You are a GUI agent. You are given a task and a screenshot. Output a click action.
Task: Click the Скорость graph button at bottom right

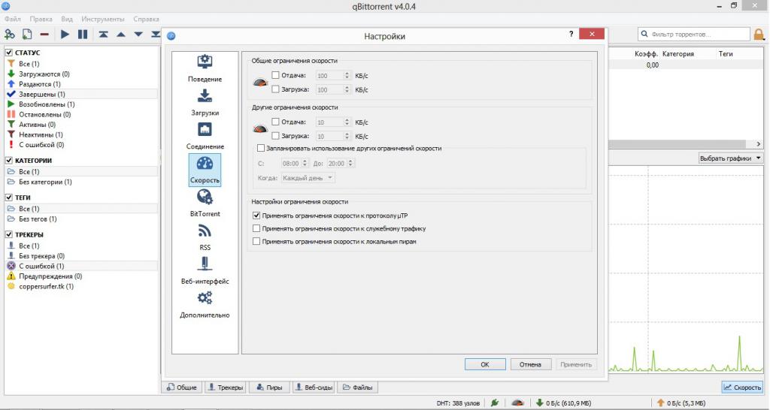742,387
